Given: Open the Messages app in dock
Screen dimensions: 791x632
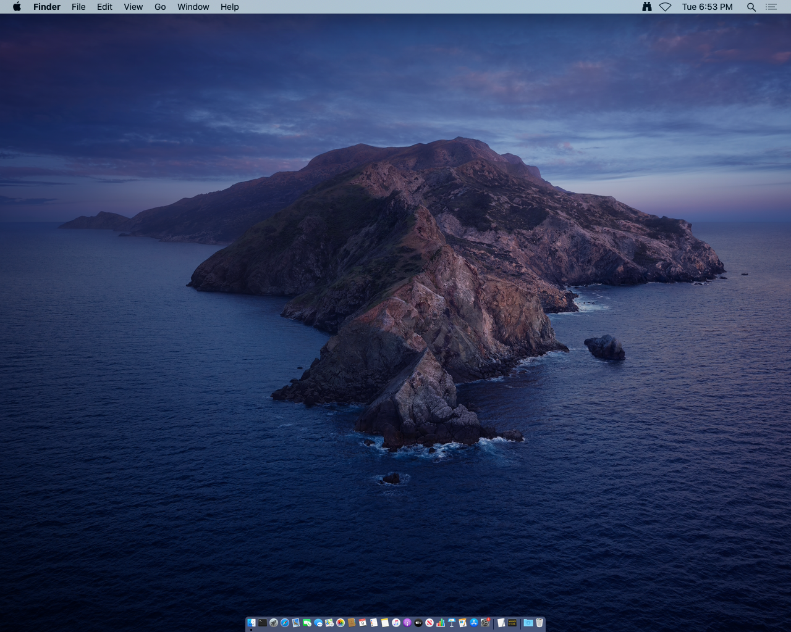Looking at the screenshot, I should click(318, 623).
